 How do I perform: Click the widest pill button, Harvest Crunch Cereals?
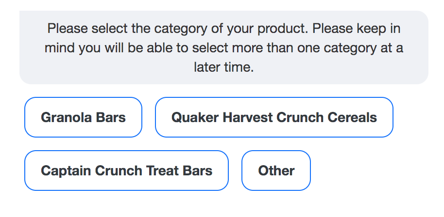[x=274, y=117]
